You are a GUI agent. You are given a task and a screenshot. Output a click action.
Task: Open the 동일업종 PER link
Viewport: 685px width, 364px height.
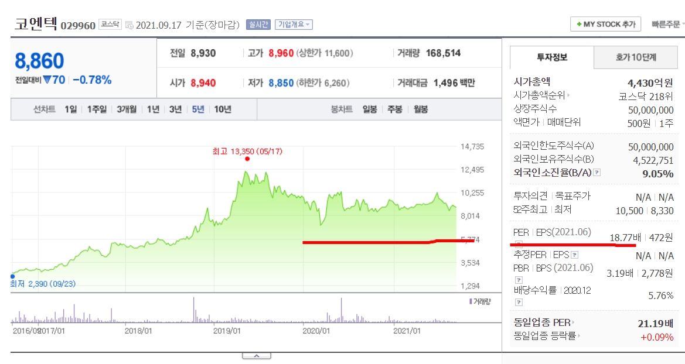[543, 322]
